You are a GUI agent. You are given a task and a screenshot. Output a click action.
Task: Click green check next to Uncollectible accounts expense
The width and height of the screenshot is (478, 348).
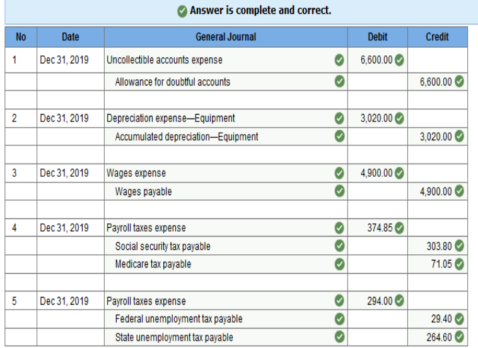(339, 60)
